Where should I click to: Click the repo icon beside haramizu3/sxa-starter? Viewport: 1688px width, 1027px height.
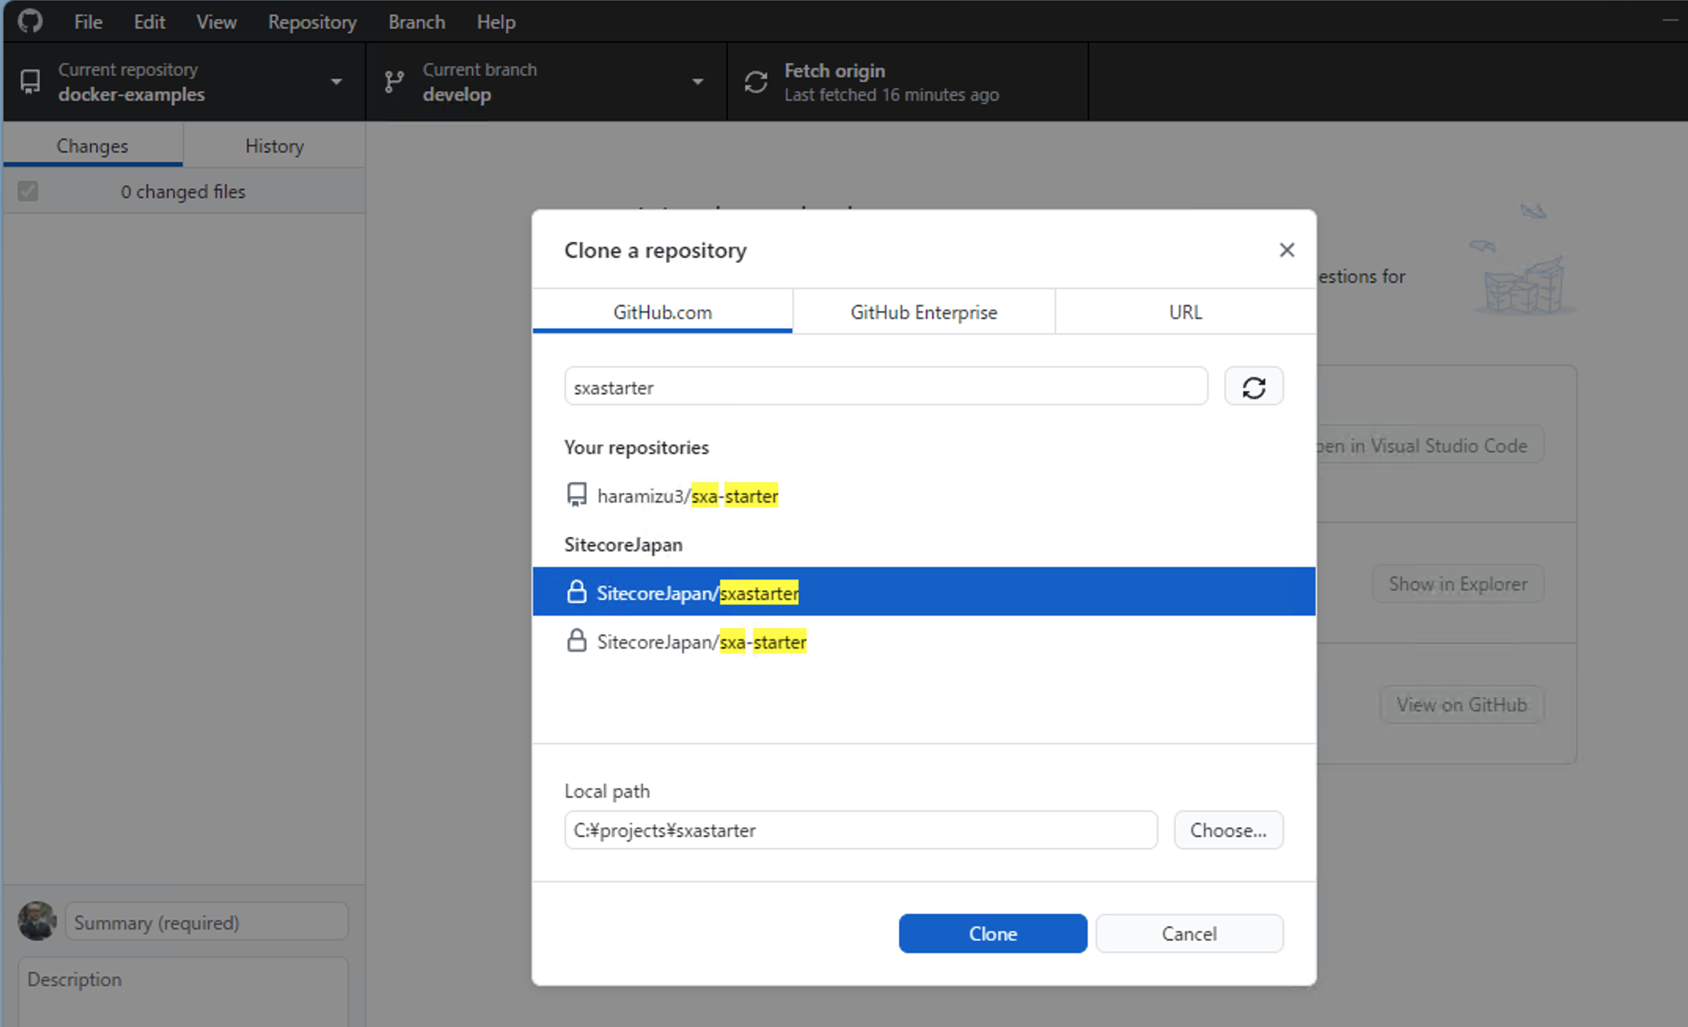coord(577,495)
